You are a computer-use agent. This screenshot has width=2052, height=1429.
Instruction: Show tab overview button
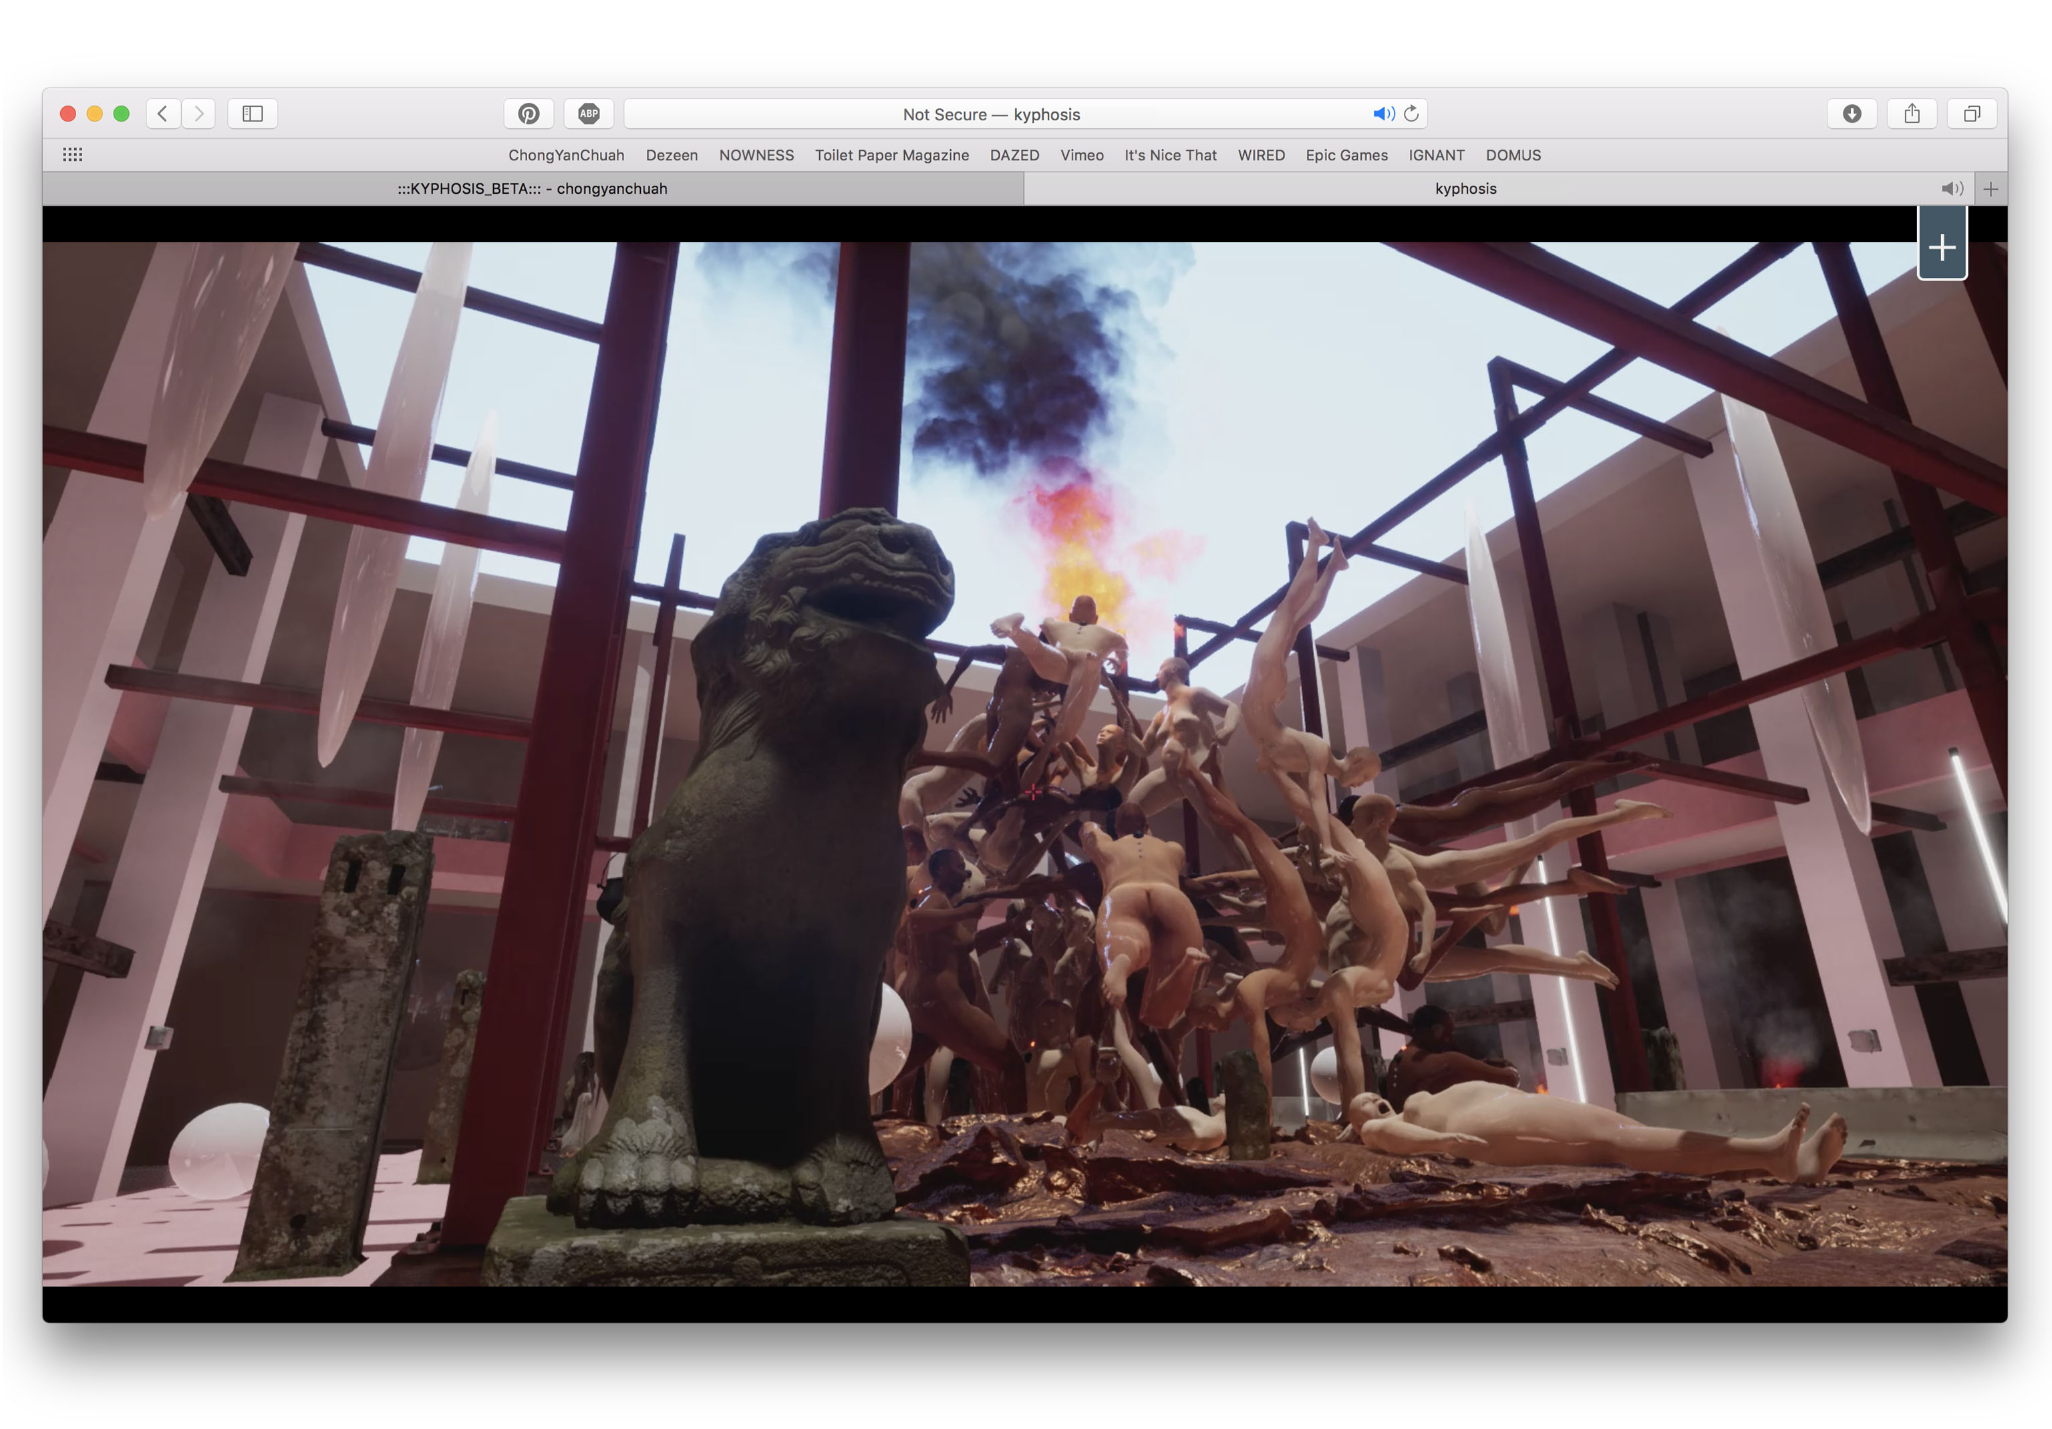coord(1972,114)
